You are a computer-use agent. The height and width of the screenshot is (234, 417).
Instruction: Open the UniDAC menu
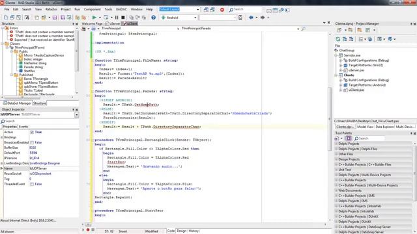click(121, 9)
